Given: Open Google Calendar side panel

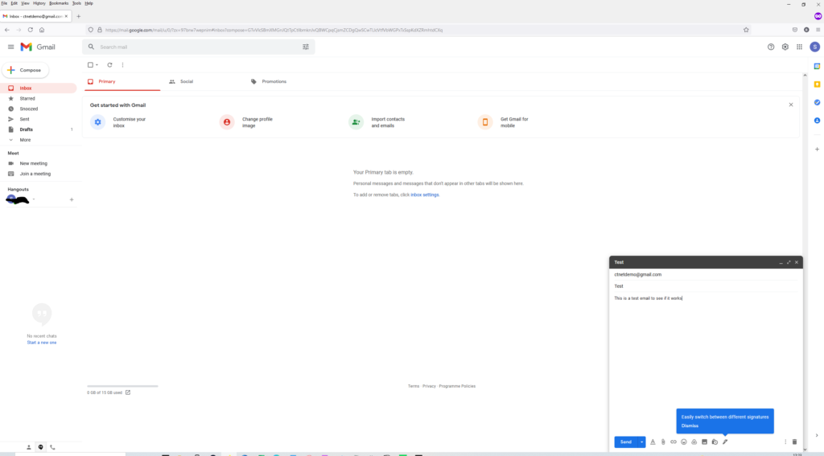Looking at the screenshot, I should (818, 66).
